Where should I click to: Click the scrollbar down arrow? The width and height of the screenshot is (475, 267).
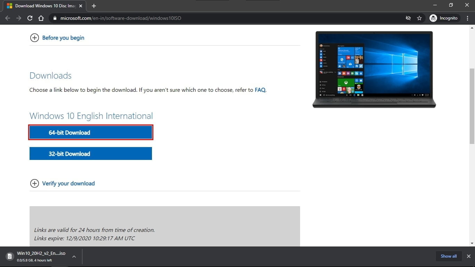(x=472, y=243)
